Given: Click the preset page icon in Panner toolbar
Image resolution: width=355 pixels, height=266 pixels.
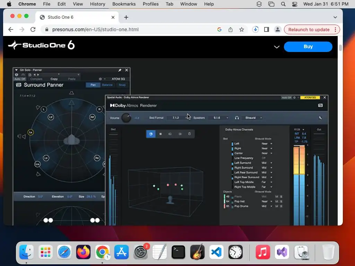Looking at the screenshot, I should [x=30, y=75].
